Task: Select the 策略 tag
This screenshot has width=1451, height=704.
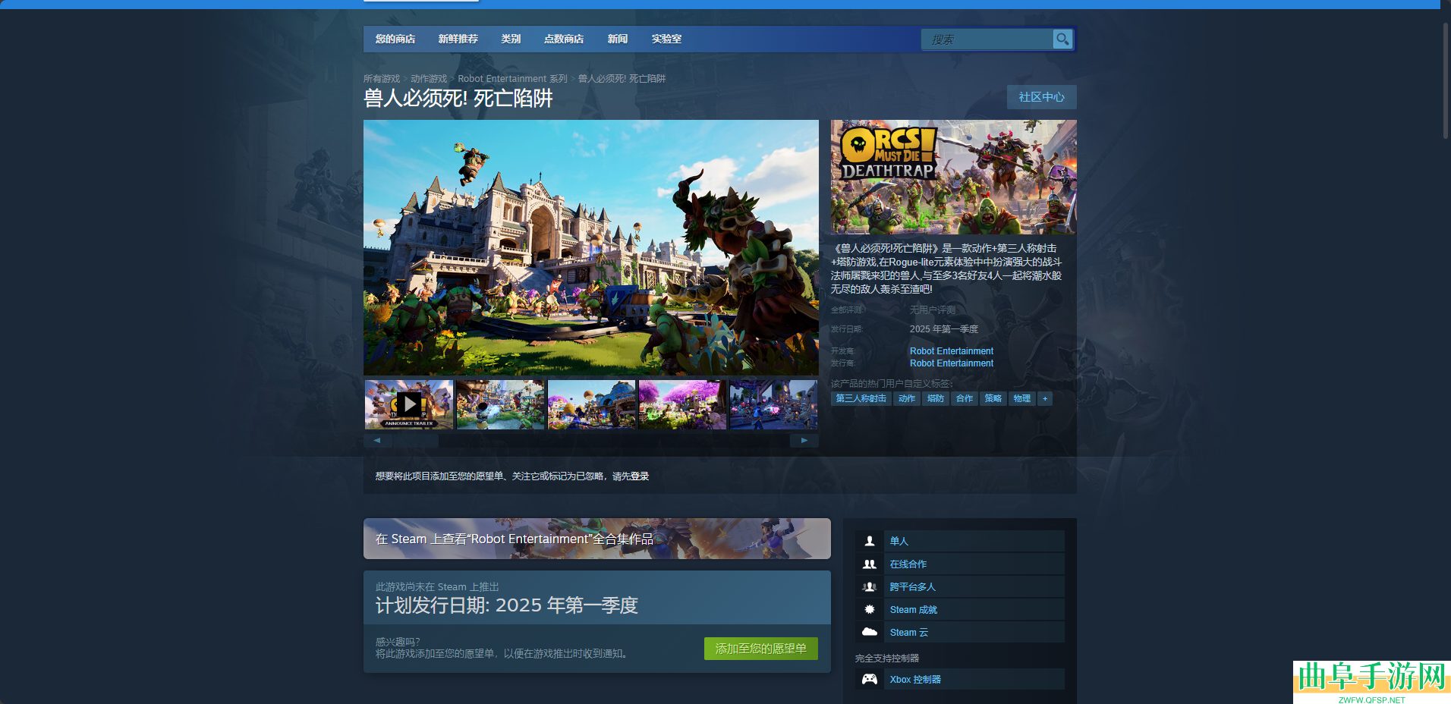Action: [x=993, y=398]
